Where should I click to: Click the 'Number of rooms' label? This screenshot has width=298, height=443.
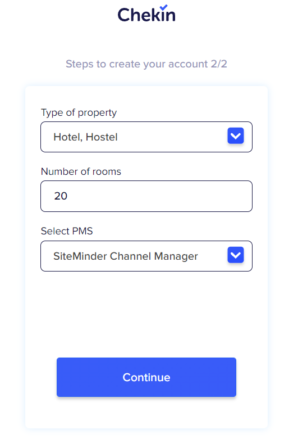click(81, 171)
